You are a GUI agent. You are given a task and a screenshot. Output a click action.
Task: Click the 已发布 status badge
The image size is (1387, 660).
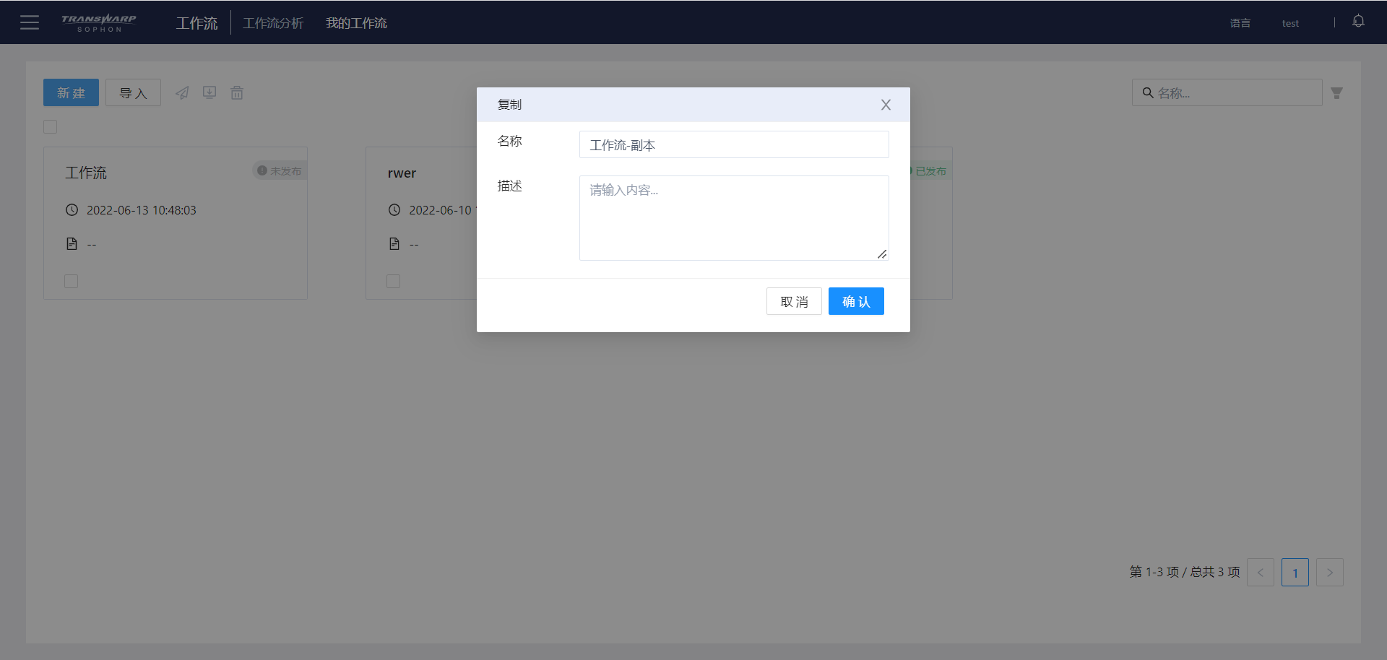(930, 171)
